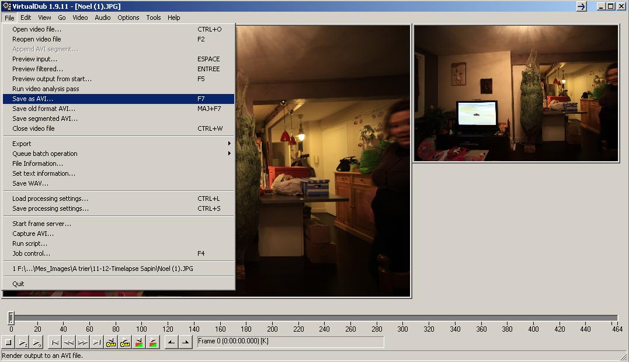Set the mark-out selection end
Viewport: 629px width, 362px height.
(185, 342)
